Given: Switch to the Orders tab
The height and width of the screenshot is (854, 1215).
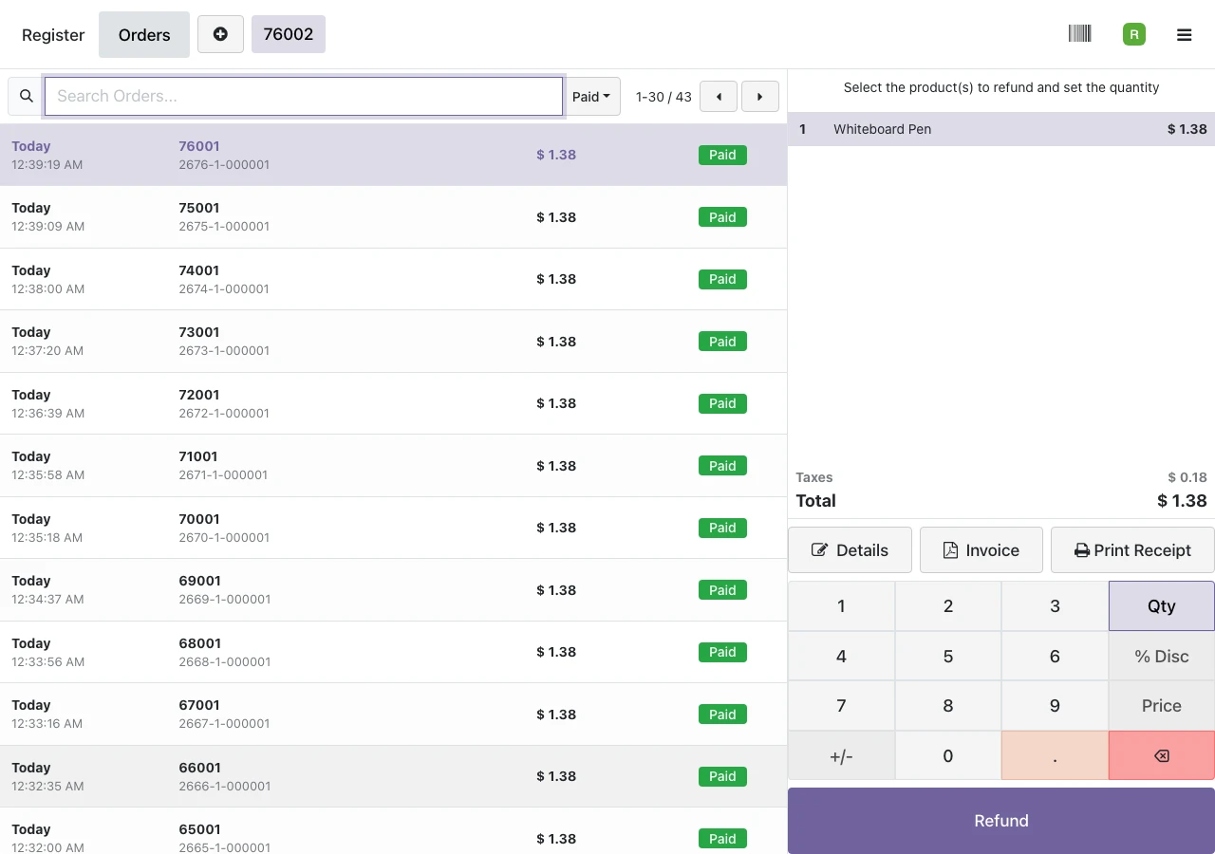Looking at the screenshot, I should (x=144, y=35).
